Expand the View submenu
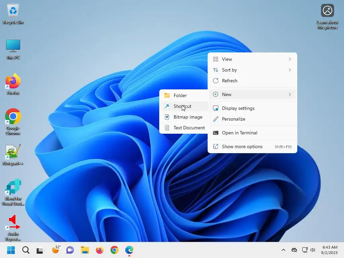 pos(252,59)
